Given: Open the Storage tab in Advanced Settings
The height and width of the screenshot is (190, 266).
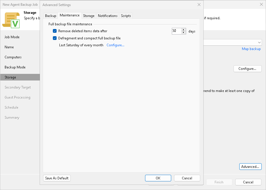Looking at the screenshot, I should pyautogui.click(x=89, y=16).
